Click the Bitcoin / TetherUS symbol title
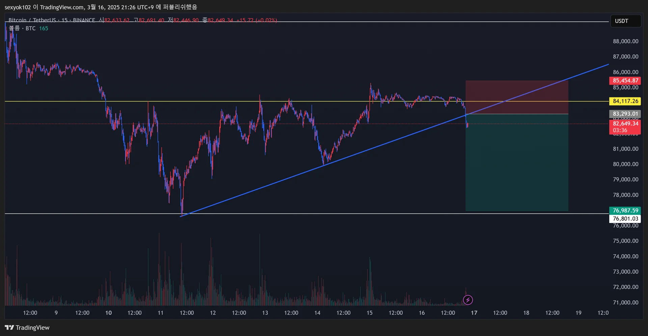This screenshot has height=336, width=648. (x=32, y=20)
